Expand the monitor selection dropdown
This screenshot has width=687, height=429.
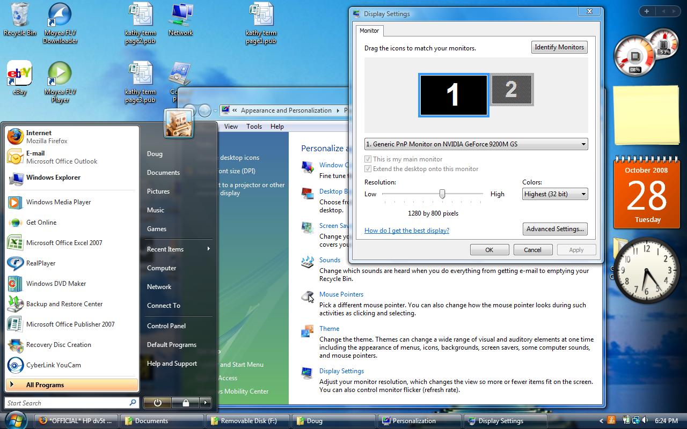(476, 144)
